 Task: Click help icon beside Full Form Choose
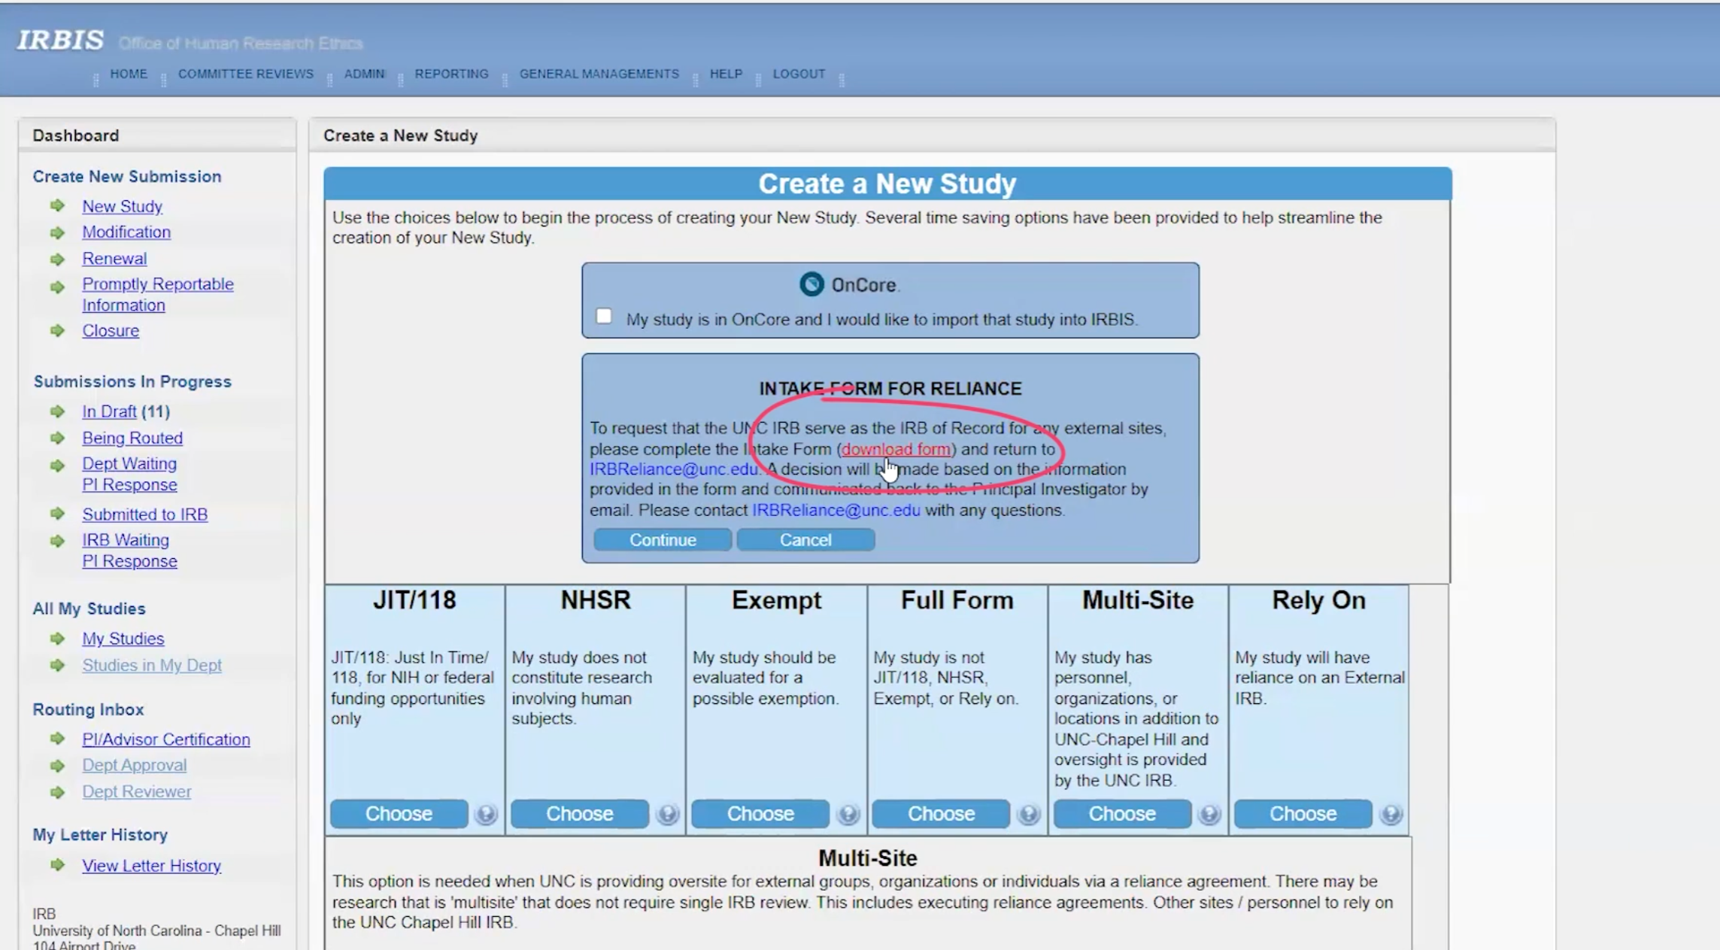(1029, 814)
